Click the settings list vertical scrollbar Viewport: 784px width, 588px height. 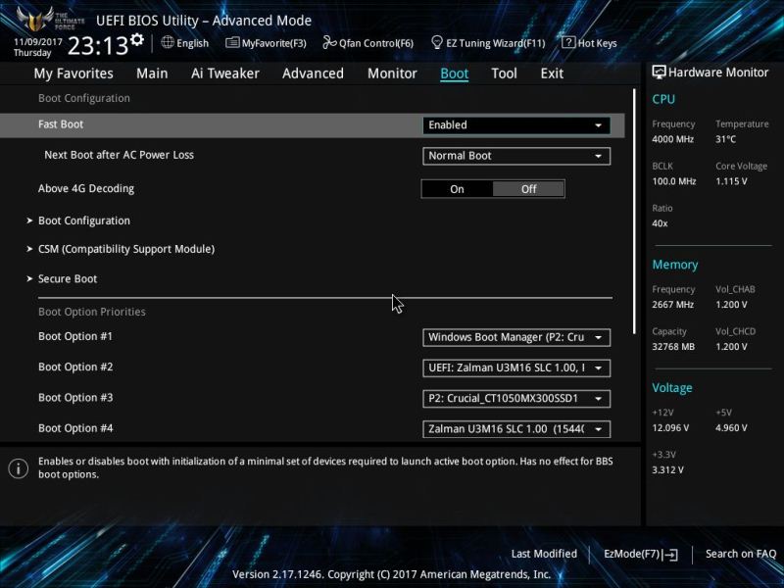pyautogui.click(x=634, y=212)
